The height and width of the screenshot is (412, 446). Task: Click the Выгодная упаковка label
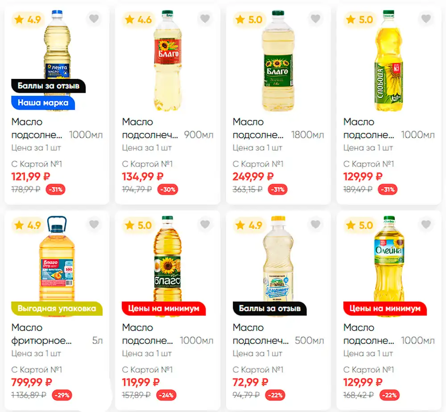point(57,308)
